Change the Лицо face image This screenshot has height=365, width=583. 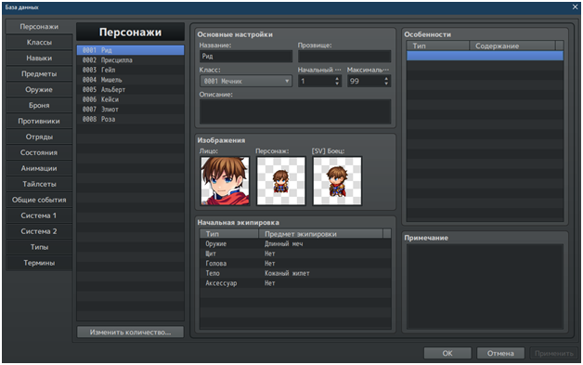[x=225, y=181]
